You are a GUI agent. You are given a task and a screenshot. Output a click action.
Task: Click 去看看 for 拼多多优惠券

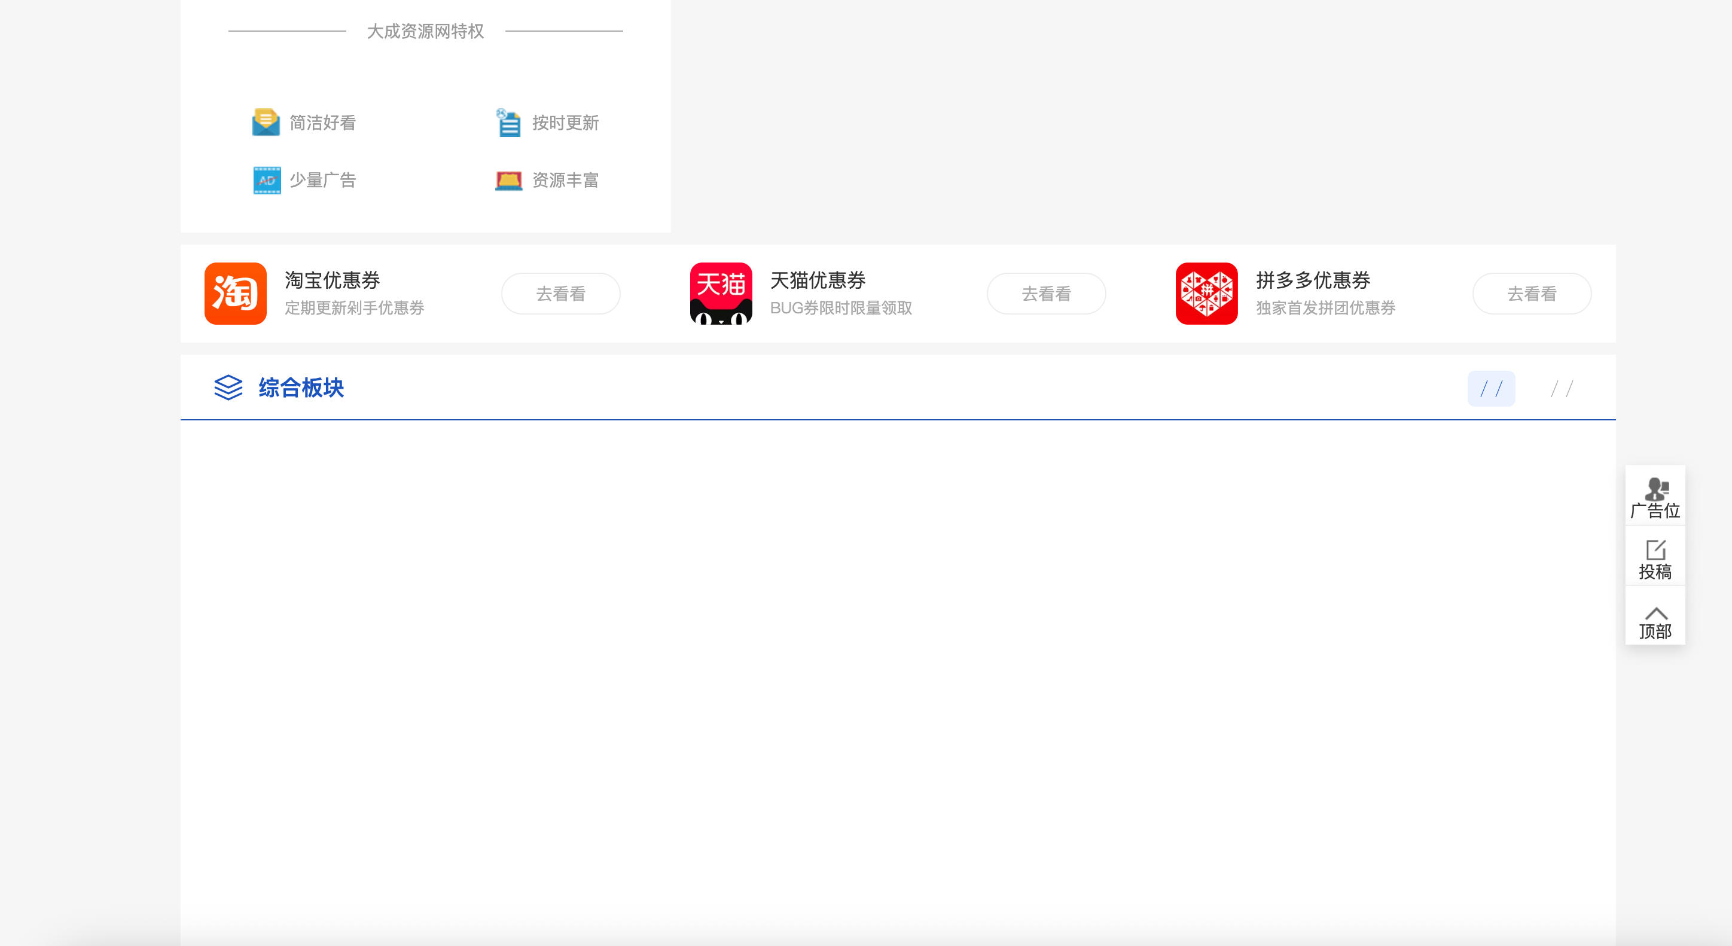click(1532, 293)
